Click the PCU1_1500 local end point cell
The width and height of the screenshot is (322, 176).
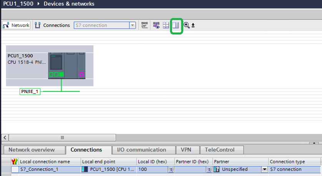pos(109,169)
